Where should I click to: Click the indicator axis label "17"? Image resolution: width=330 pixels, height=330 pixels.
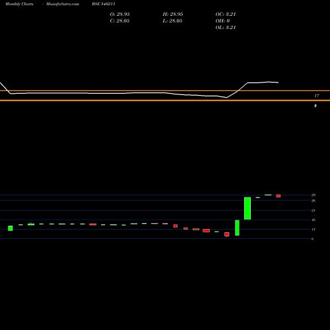317,96
